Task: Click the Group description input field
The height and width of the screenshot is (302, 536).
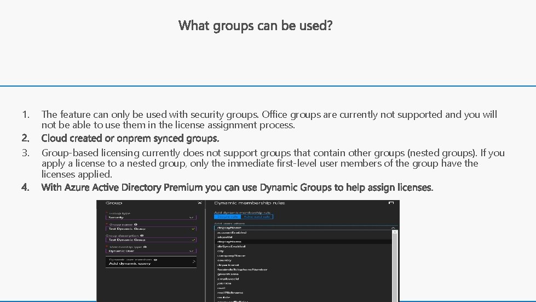Action: (x=151, y=240)
